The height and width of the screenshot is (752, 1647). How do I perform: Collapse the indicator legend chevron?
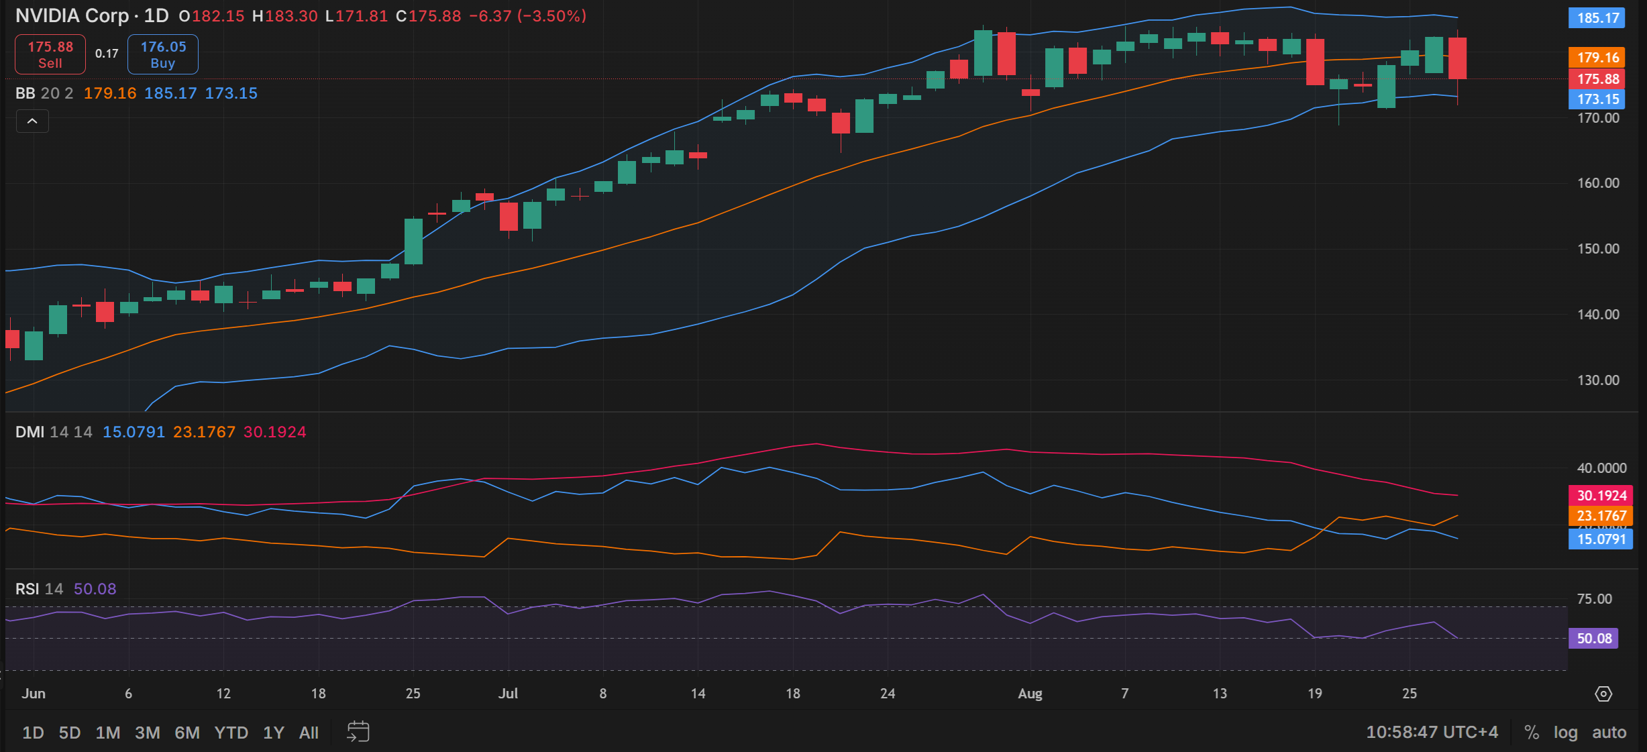coord(32,121)
